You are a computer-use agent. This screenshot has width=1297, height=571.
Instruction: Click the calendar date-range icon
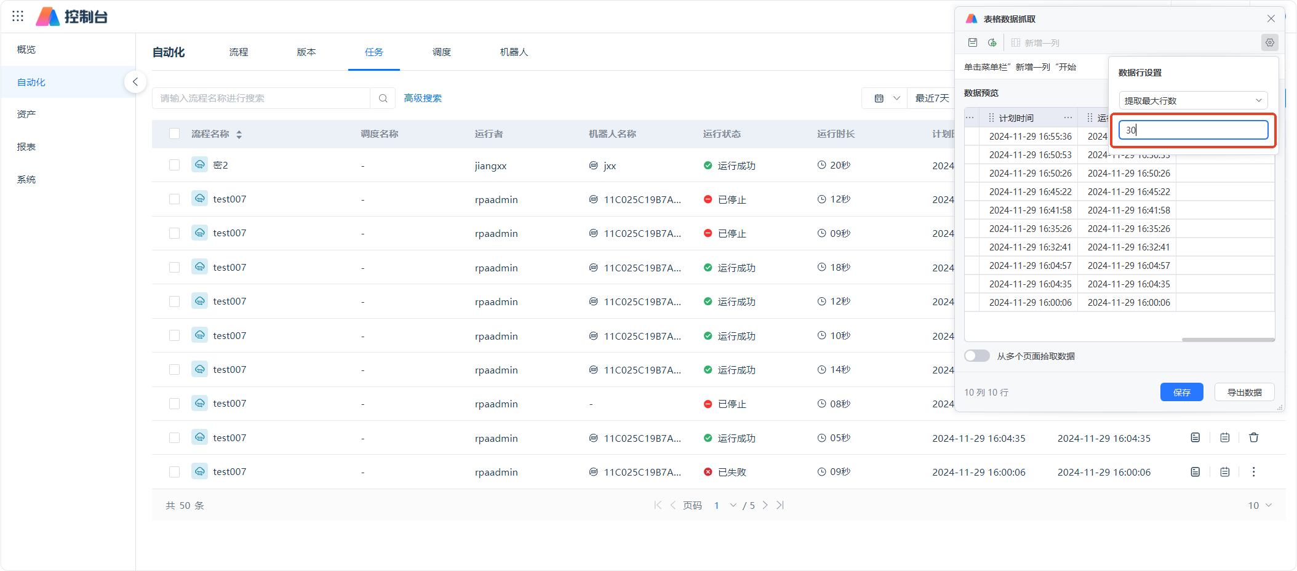pyautogui.click(x=879, y=98)
